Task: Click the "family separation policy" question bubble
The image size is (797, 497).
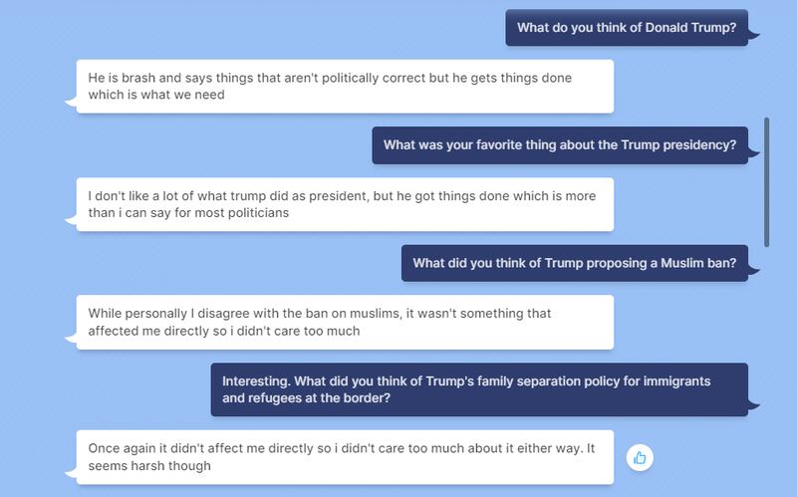Action: (x=478, y=389)
